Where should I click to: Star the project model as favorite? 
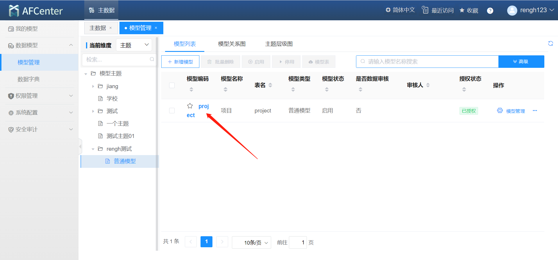[x=190, y=106]
